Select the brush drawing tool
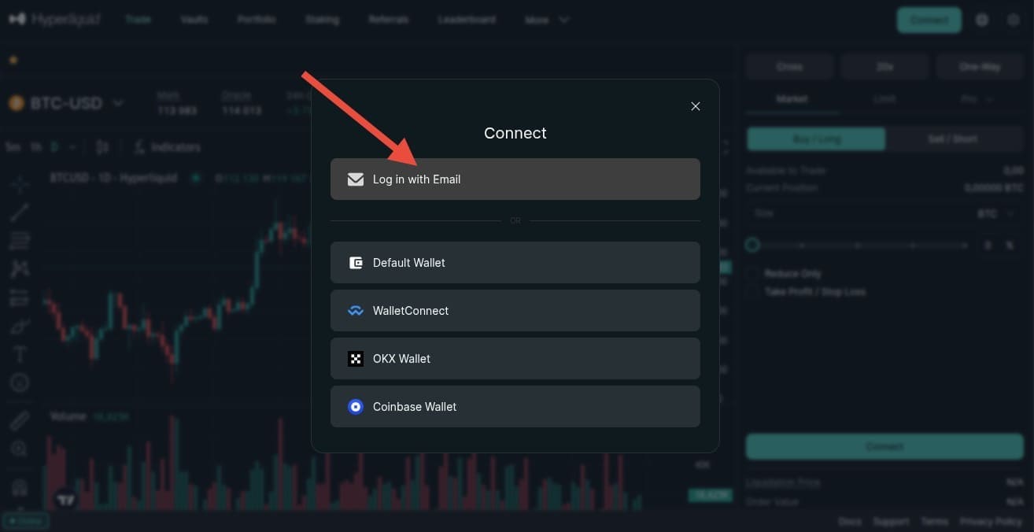This screenshot has height=532, width=1034. point(20,326)
